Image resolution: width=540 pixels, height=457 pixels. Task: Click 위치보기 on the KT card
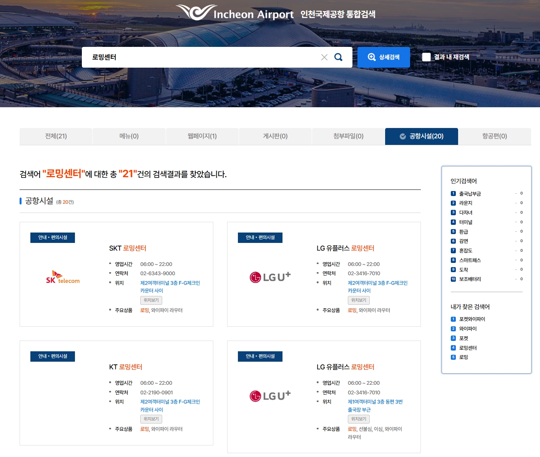click(x=151, y=419)
